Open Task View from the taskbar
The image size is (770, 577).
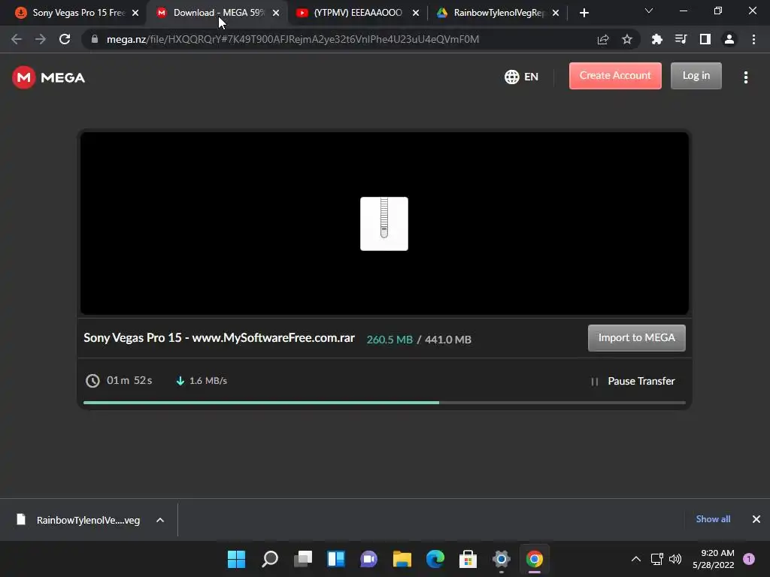pos(302,559)
